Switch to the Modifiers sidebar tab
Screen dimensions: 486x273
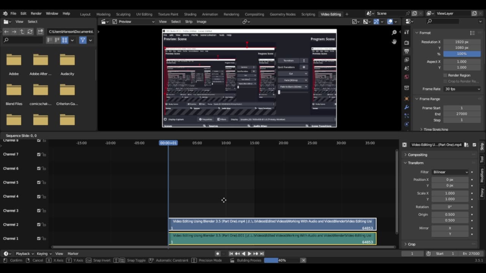482,176
